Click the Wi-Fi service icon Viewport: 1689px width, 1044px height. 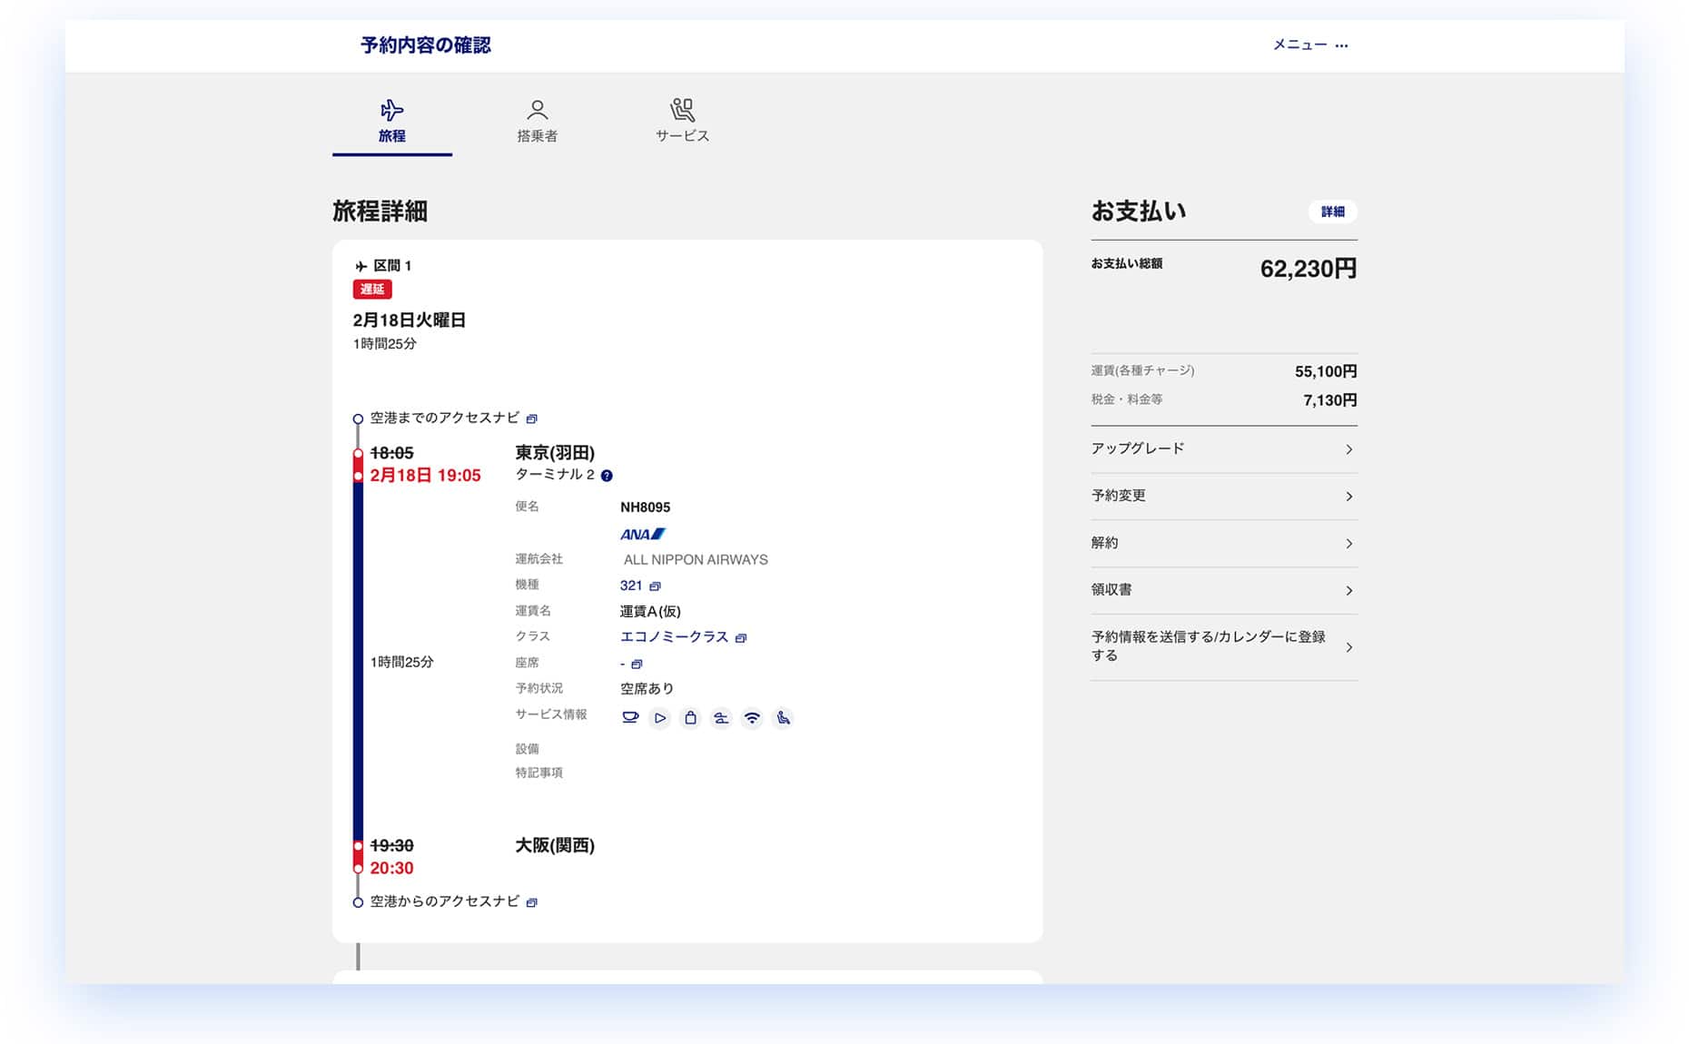click(752, 718)
